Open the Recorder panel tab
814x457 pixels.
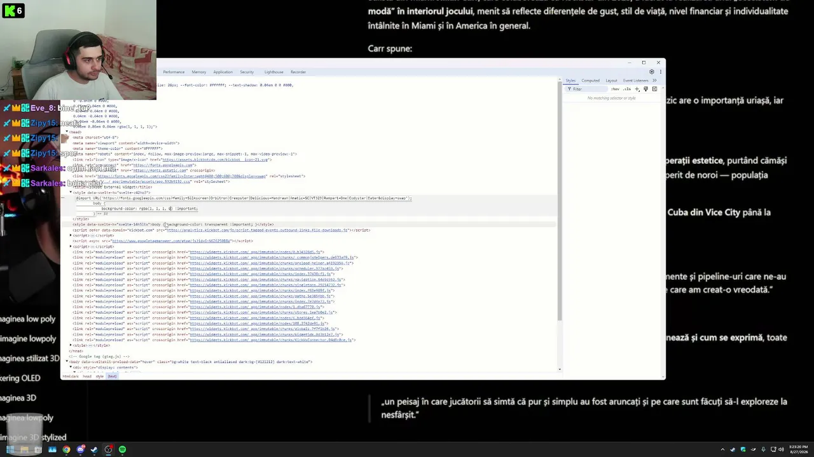click(x=298, y=72)
